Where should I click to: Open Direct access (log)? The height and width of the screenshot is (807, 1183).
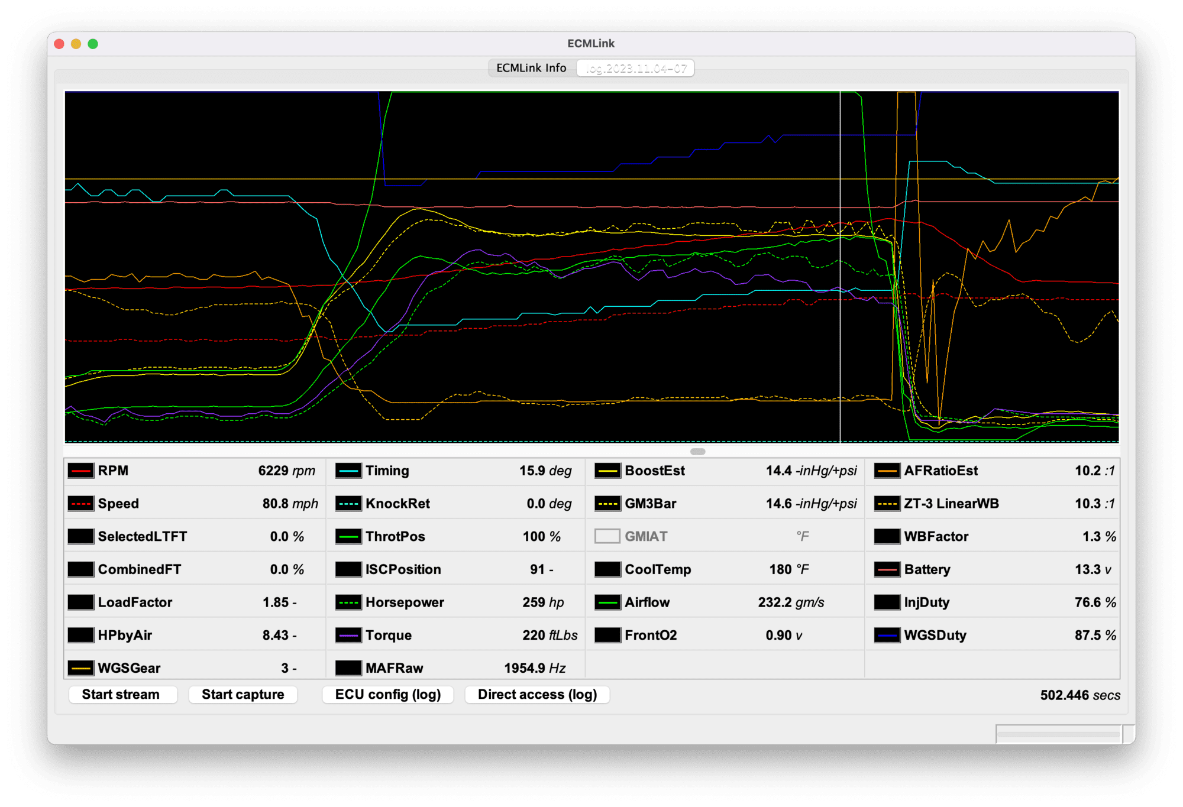coord(537,695)
